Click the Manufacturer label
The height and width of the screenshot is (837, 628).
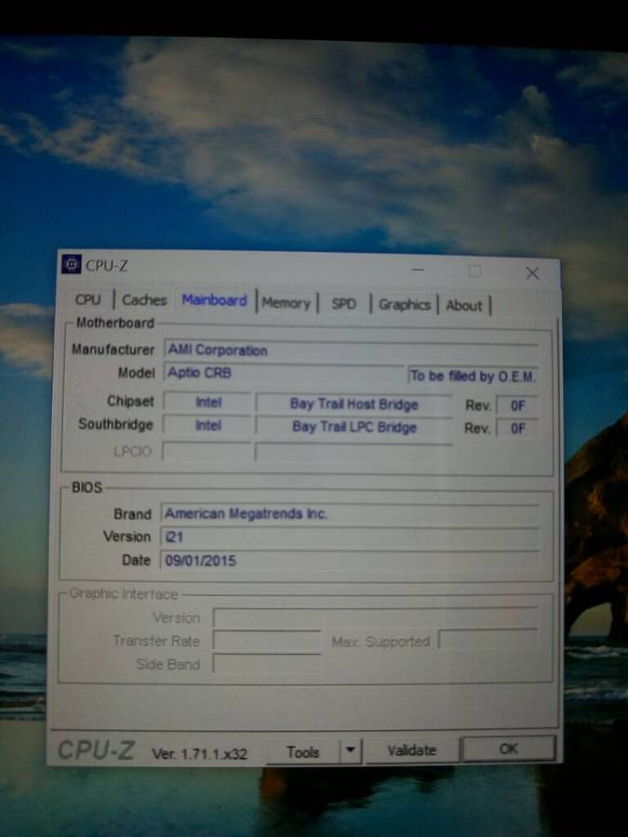[x=113, y=349]
